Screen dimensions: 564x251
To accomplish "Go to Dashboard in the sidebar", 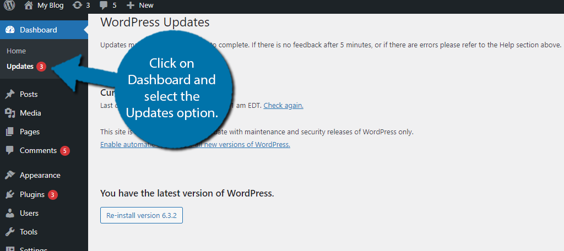I will point(38,30).
